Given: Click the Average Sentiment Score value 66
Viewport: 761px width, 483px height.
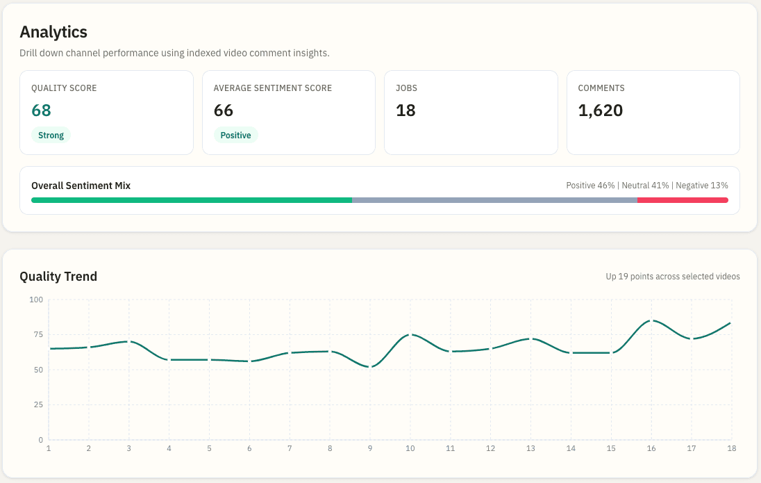Looking at the screenshot, I should pyautogui.click(x=224, y=110).
